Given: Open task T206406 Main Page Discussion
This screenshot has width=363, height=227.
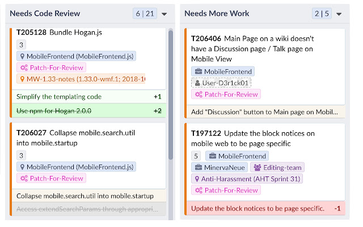Looking at the screenshot, I should [x=252, y=49].
